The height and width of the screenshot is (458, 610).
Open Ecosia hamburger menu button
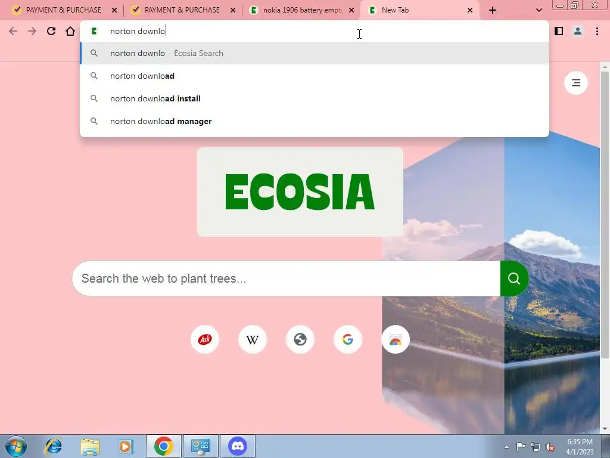(x=576, y=82)
